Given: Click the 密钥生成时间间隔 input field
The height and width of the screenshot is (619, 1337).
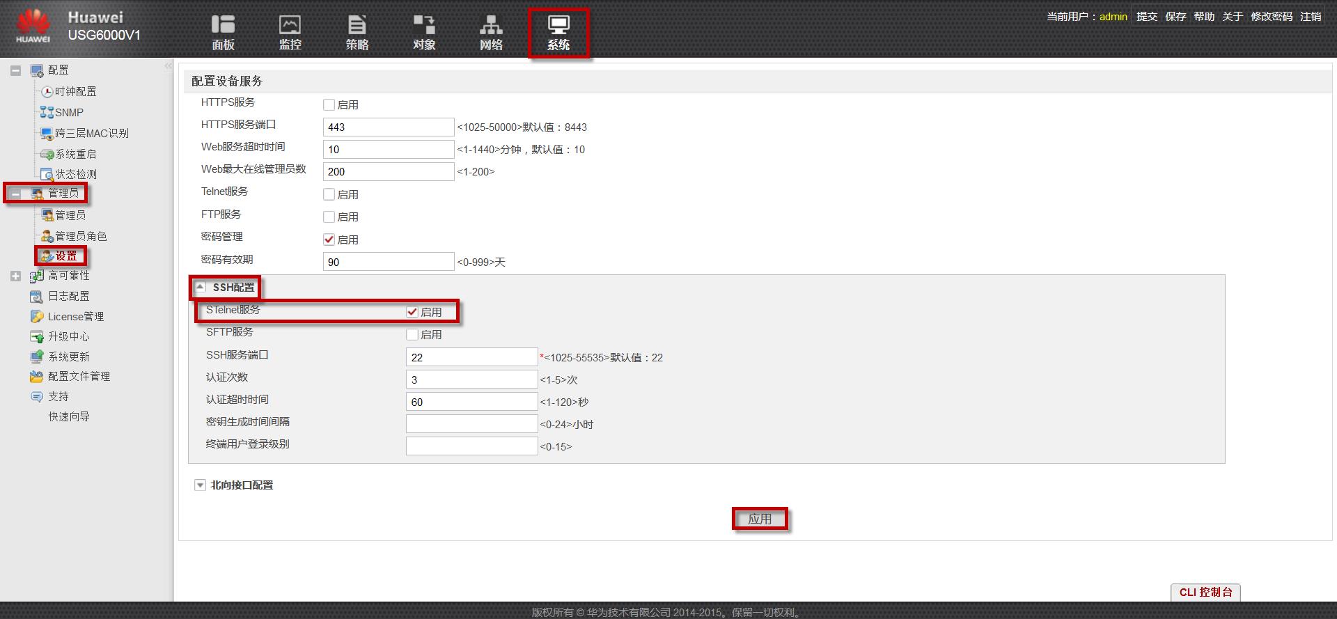Looking at the screenshot, I should [471, 424].
